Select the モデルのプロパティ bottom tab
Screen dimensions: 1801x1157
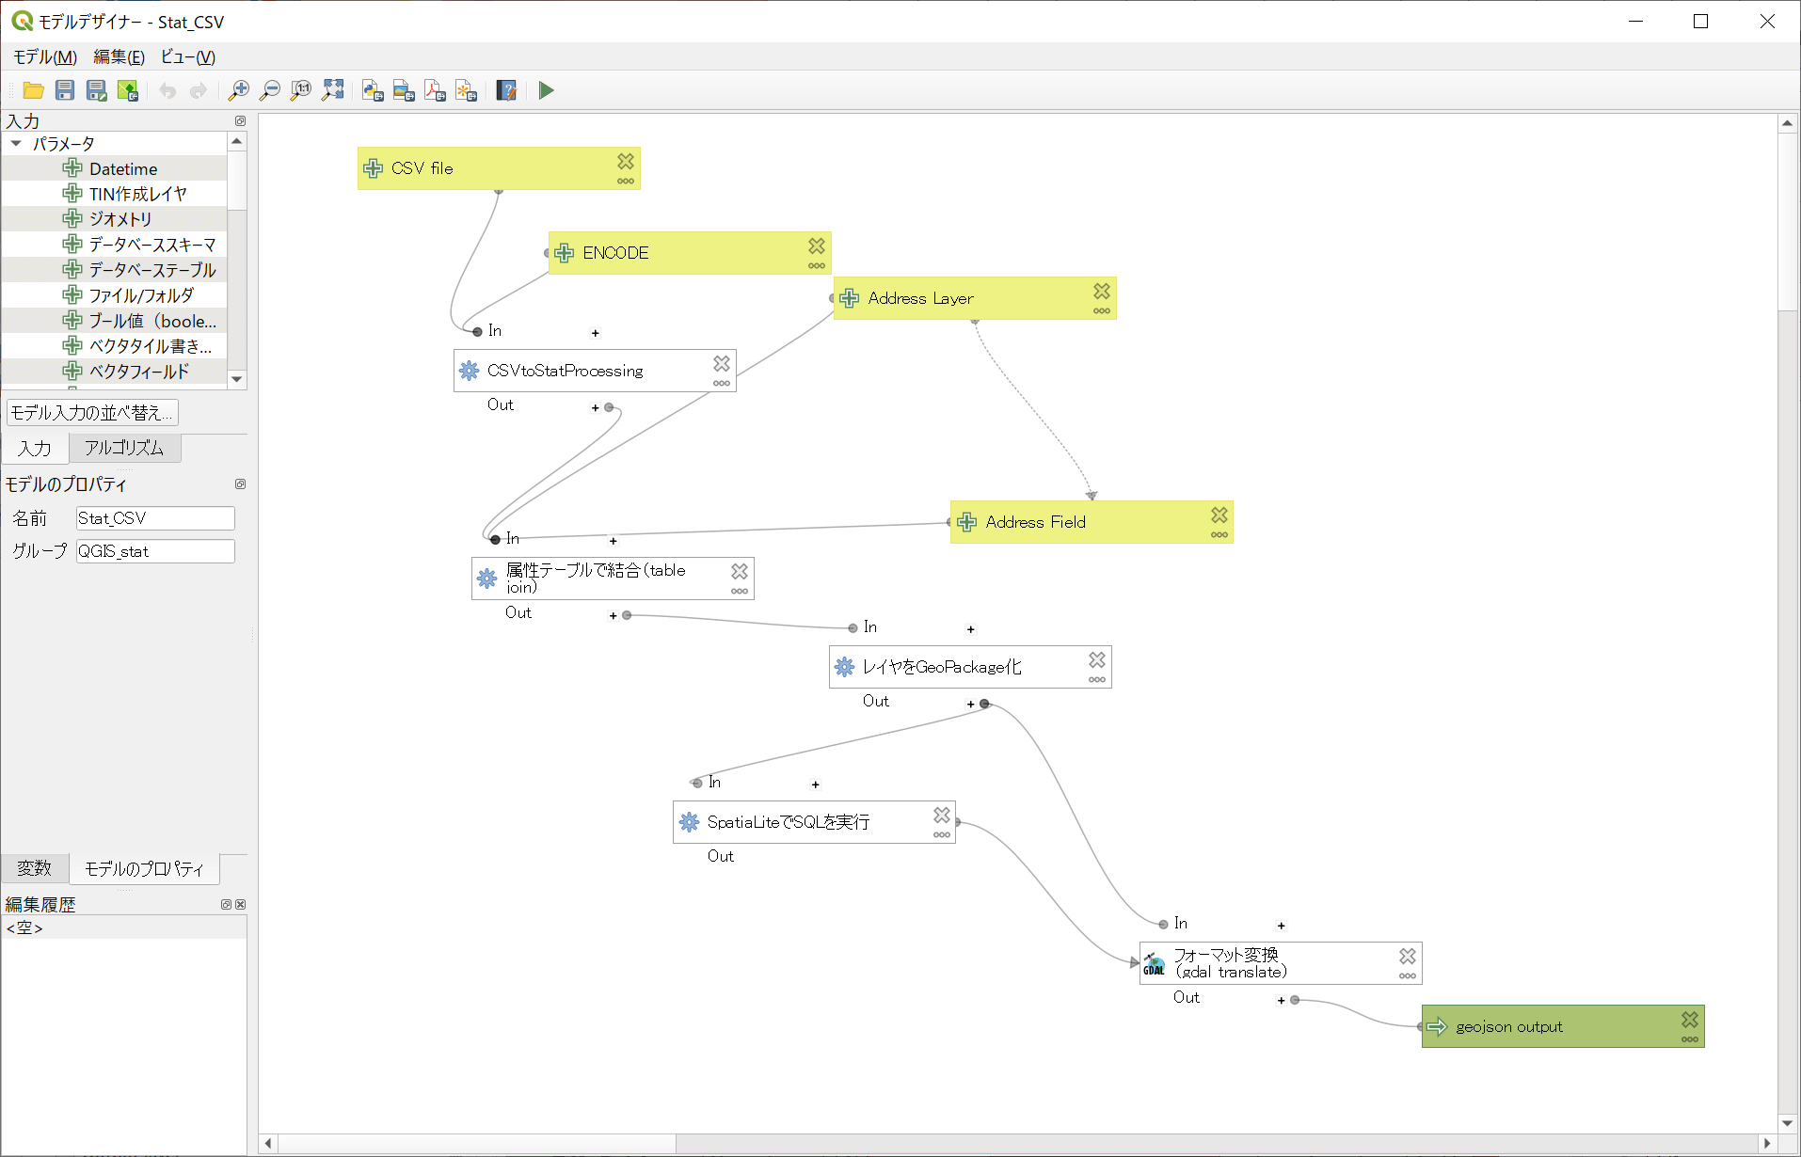(144, 869)
